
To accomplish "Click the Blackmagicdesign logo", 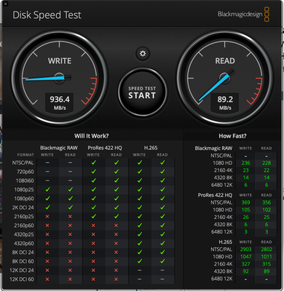I will pyautogui.click(x=243, y=15).
